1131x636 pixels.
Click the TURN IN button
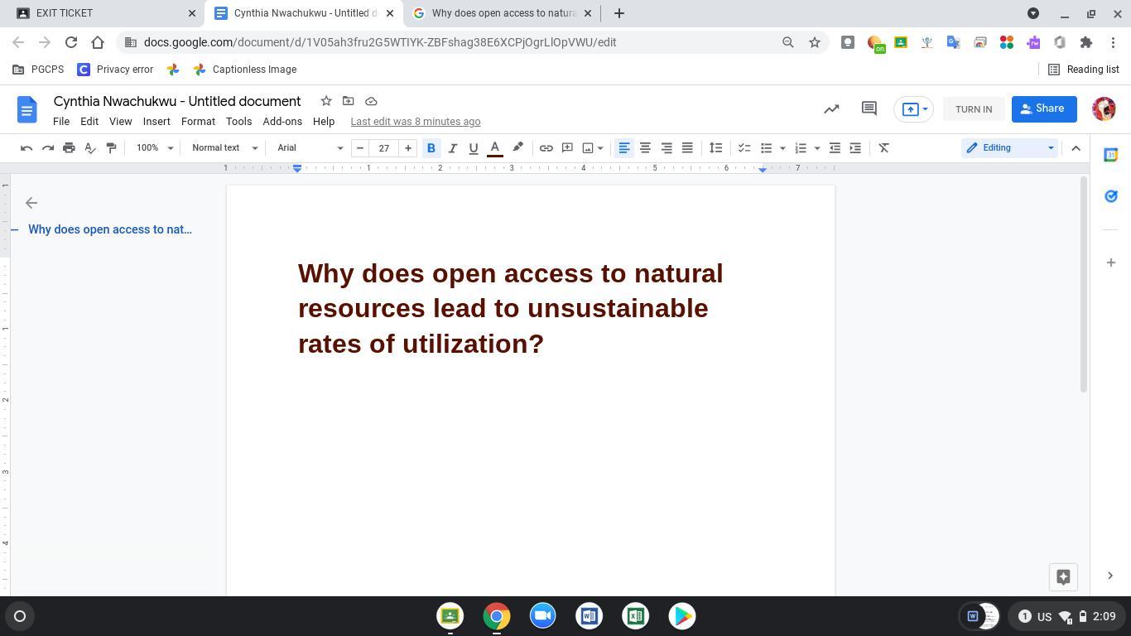(x=973, y=109)
